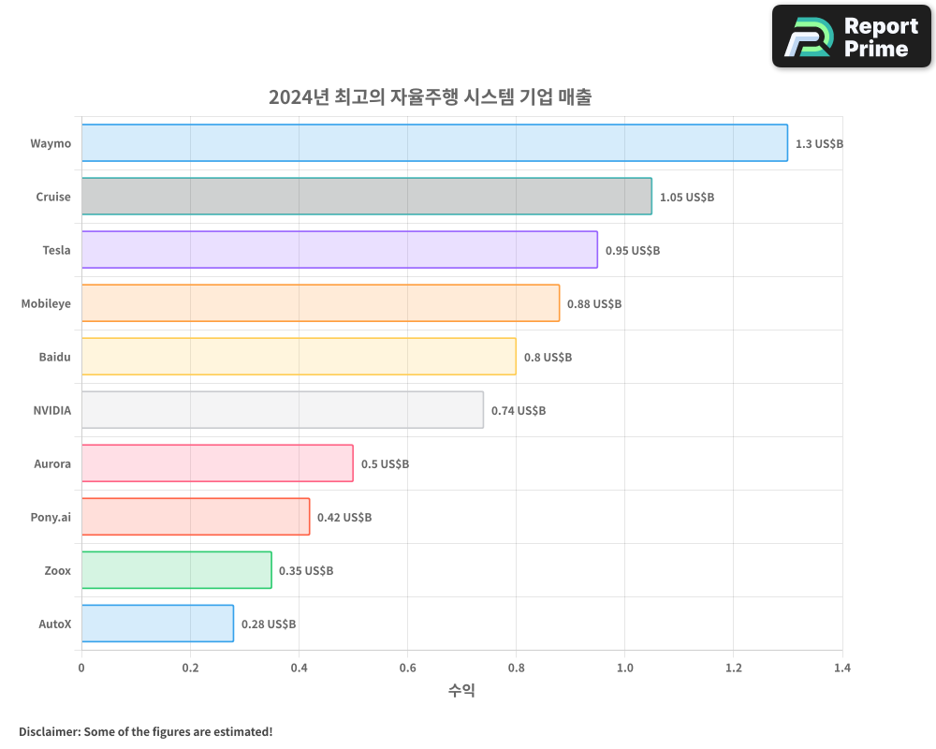Toggle the Zoox series by clicking its label
Viewport: 936px width, 749px height.
tap(57, 570)
